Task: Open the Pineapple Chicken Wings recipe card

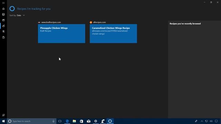Action: (61, 34)
